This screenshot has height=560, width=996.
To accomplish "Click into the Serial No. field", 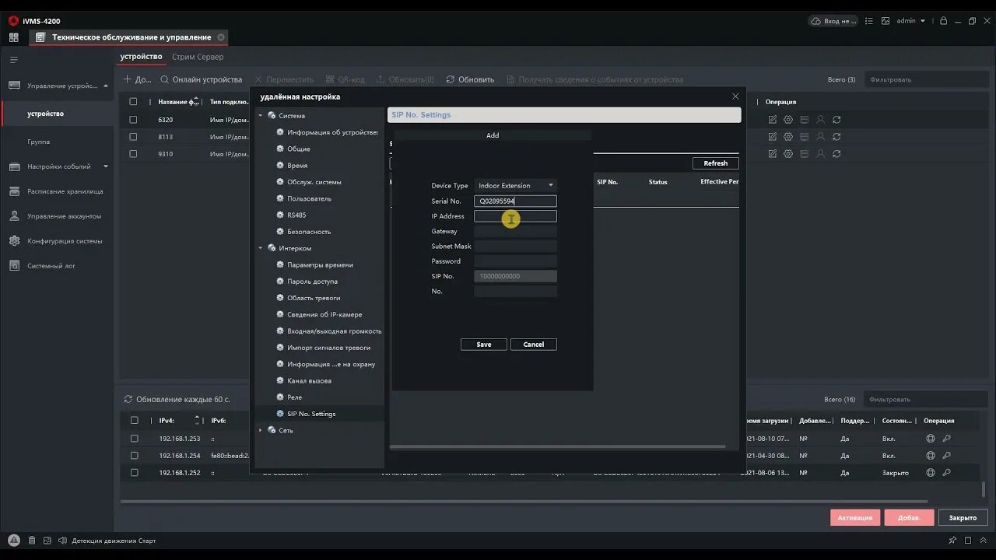I will [515, 201].
